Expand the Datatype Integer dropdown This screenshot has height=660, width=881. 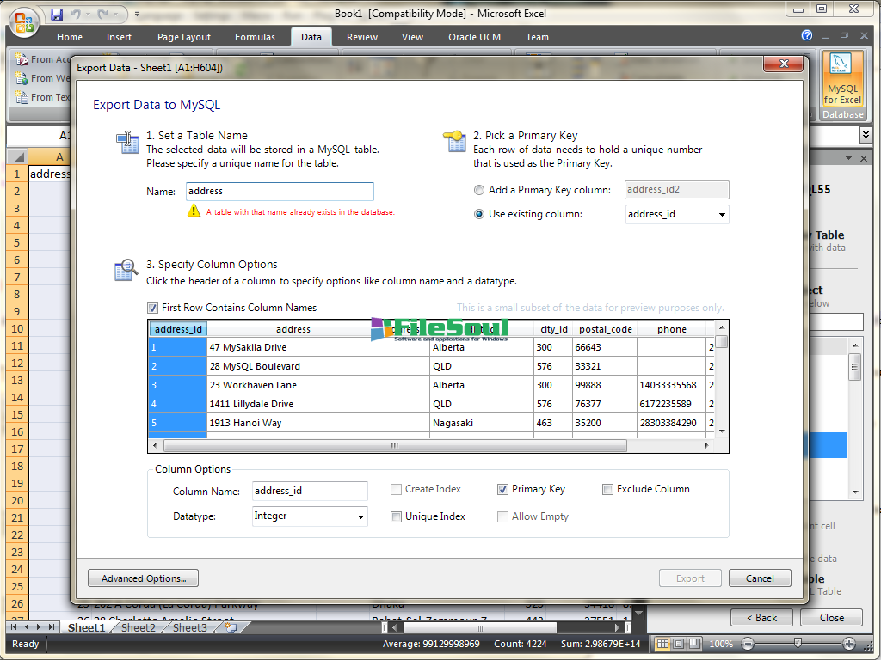pos(360,516)
